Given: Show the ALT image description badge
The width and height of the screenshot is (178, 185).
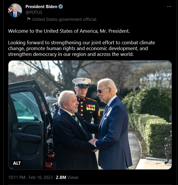Looking at the screenshot, I should point(17,163).
